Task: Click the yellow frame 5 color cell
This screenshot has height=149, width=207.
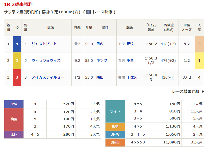Action: (x=17, y=61)
